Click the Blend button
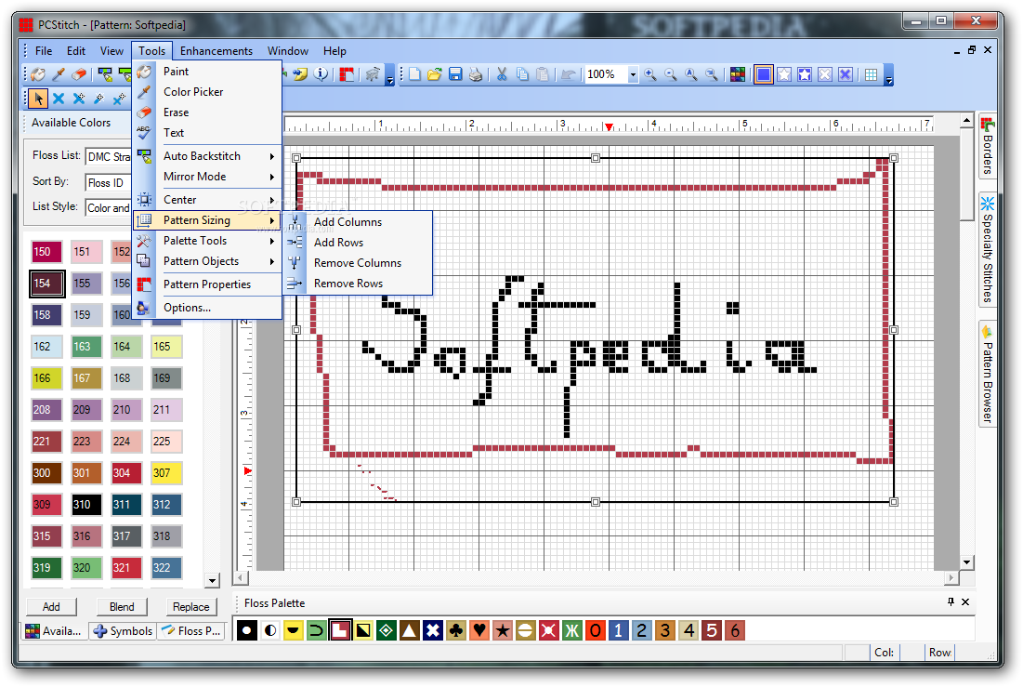The width and height of the screenshot is (1023, 687). [122, 607]
